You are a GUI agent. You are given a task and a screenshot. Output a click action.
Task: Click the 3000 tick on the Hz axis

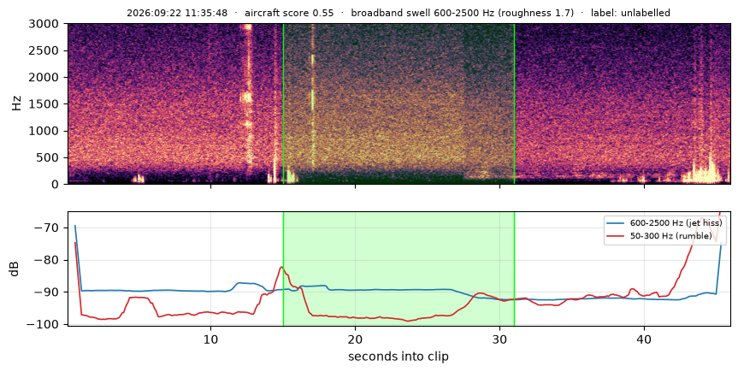44,24
